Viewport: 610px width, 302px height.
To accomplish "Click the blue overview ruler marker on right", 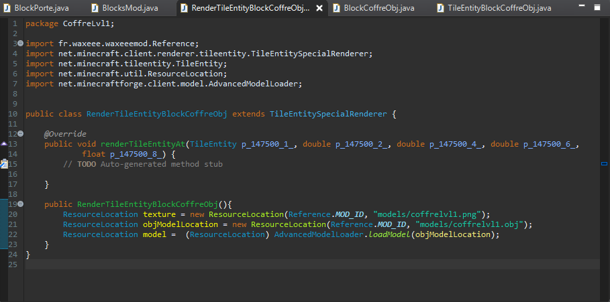I will [604, 164].
